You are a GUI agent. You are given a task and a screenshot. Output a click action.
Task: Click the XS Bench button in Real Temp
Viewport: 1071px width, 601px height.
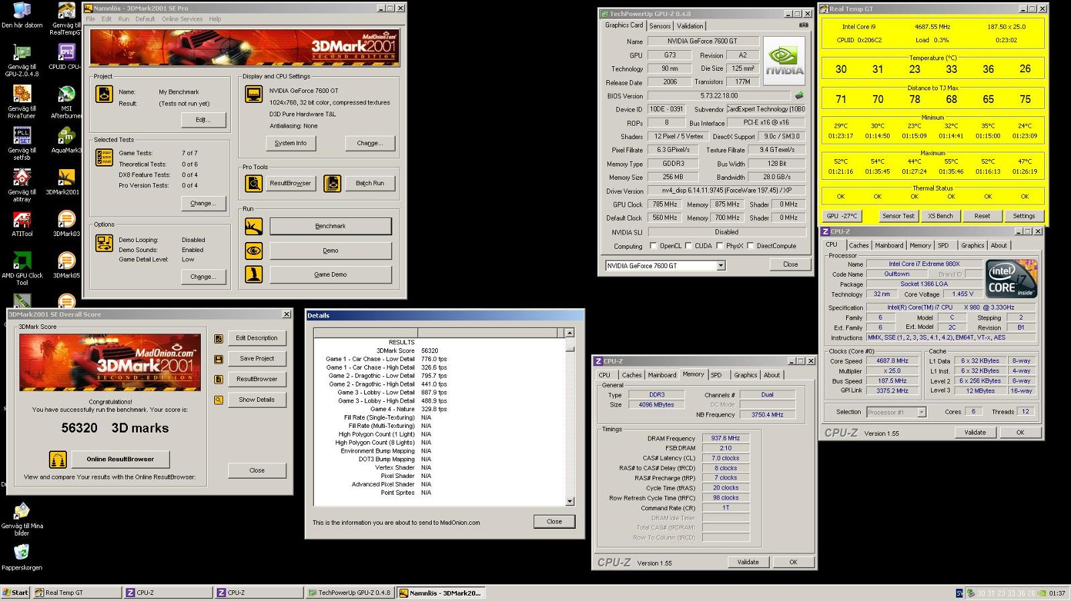pos(940,216)
